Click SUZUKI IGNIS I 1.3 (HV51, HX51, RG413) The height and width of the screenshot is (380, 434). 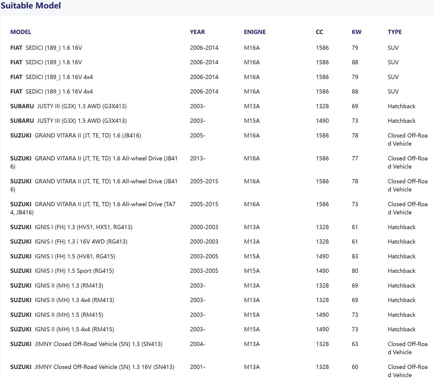tap(71, 227)
